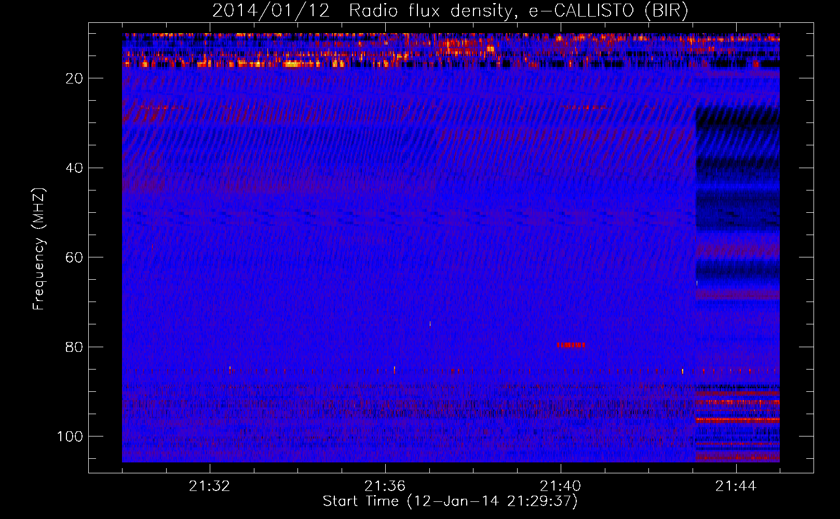Image resolution: width=840 pixels, height=519 pixels.
Task: Click the 21:32 time tick label
Action: pyautogui.click(x=210, y=486)
